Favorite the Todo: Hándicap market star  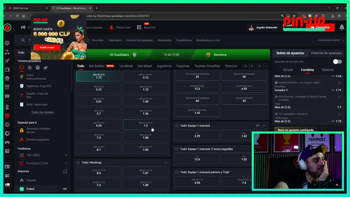coord(78,163)
